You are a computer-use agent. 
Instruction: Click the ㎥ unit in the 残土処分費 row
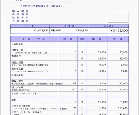82,90
